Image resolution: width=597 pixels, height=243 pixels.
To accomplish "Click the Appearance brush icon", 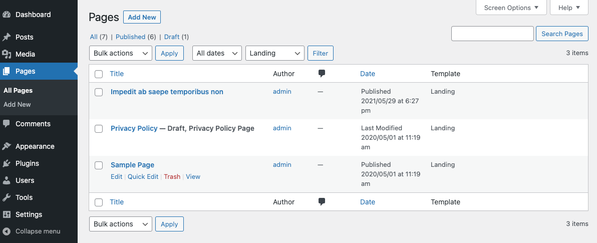I will click(x=7, y=146).
